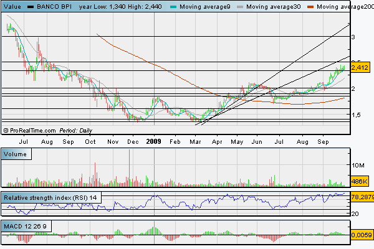Click the black BANCO BPI legend swatch

(31, 7)
